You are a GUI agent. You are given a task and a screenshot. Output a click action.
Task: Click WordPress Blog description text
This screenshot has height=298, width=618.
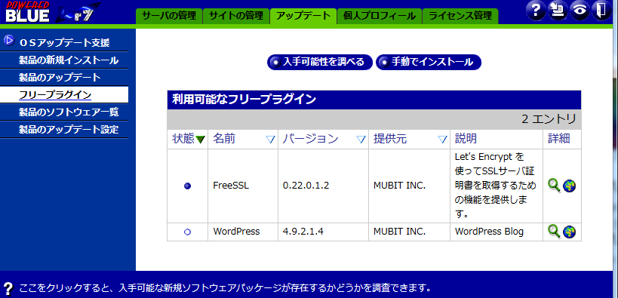click(489, 232)
